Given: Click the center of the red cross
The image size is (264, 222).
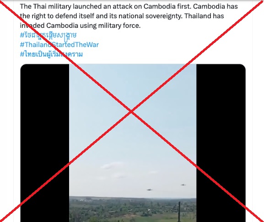Looking at the screenshot, I should pyautogui.click(x=131, y=111).
